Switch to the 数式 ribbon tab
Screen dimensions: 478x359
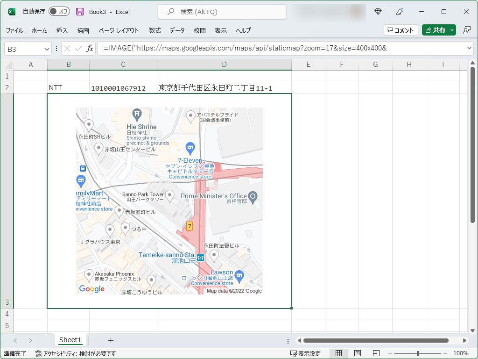(154, 30)
